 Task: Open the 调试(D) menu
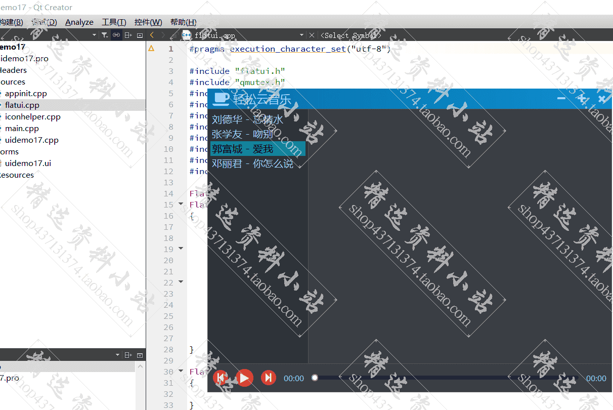pyautogui.click(x=44, y=22)
